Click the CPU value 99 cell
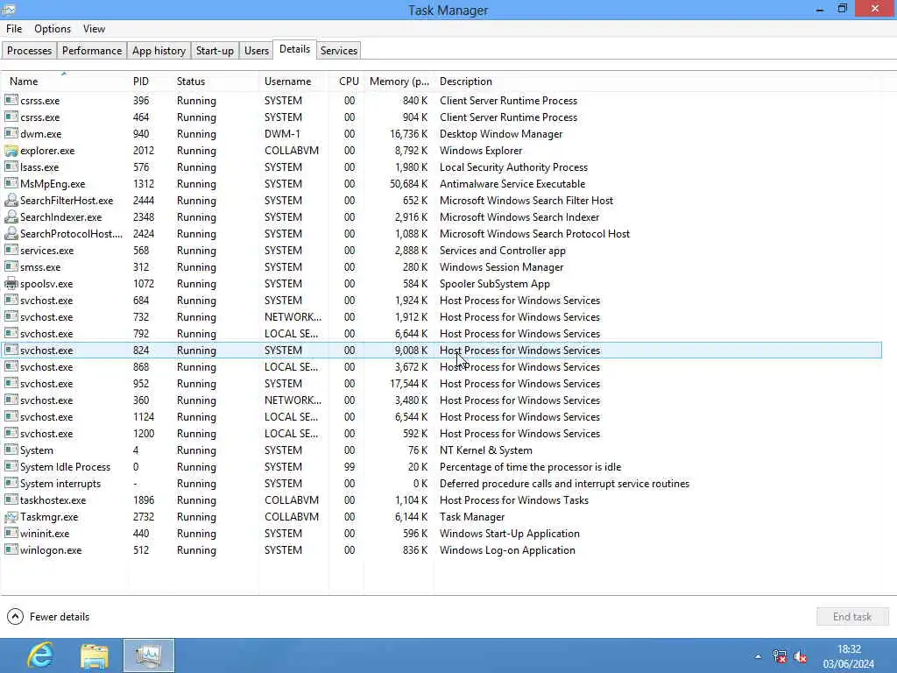The height and width of the screenshot is (673, 897). [349, 466]
